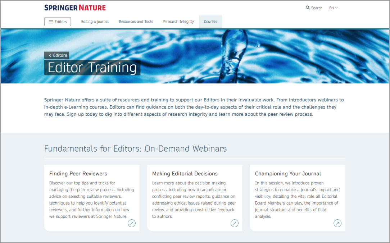390x243 pixels.
Task: Click the Fundamentals for Editors section heading
Action: tap(135, 149)
